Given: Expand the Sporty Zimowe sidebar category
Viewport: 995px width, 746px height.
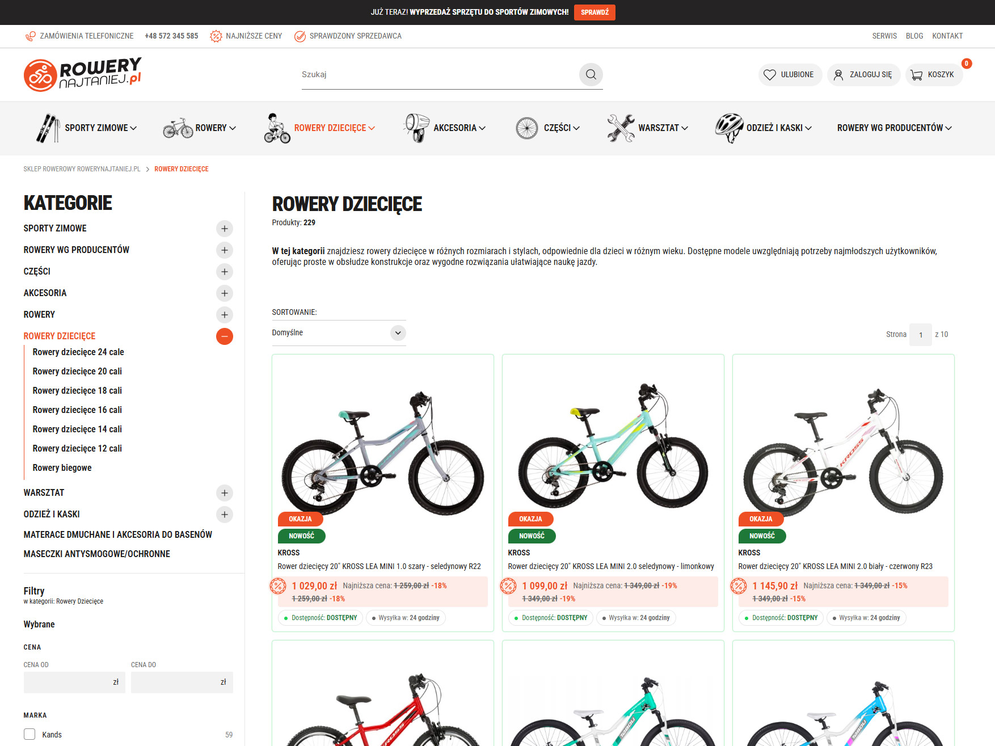Looking at the screenshot, I should pos(225,229).
